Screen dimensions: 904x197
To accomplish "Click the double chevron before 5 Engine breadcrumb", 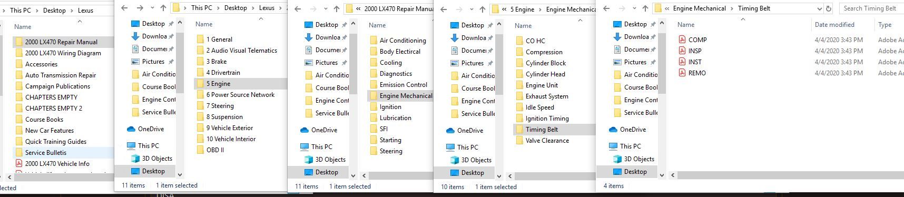I will click(505, 9).
